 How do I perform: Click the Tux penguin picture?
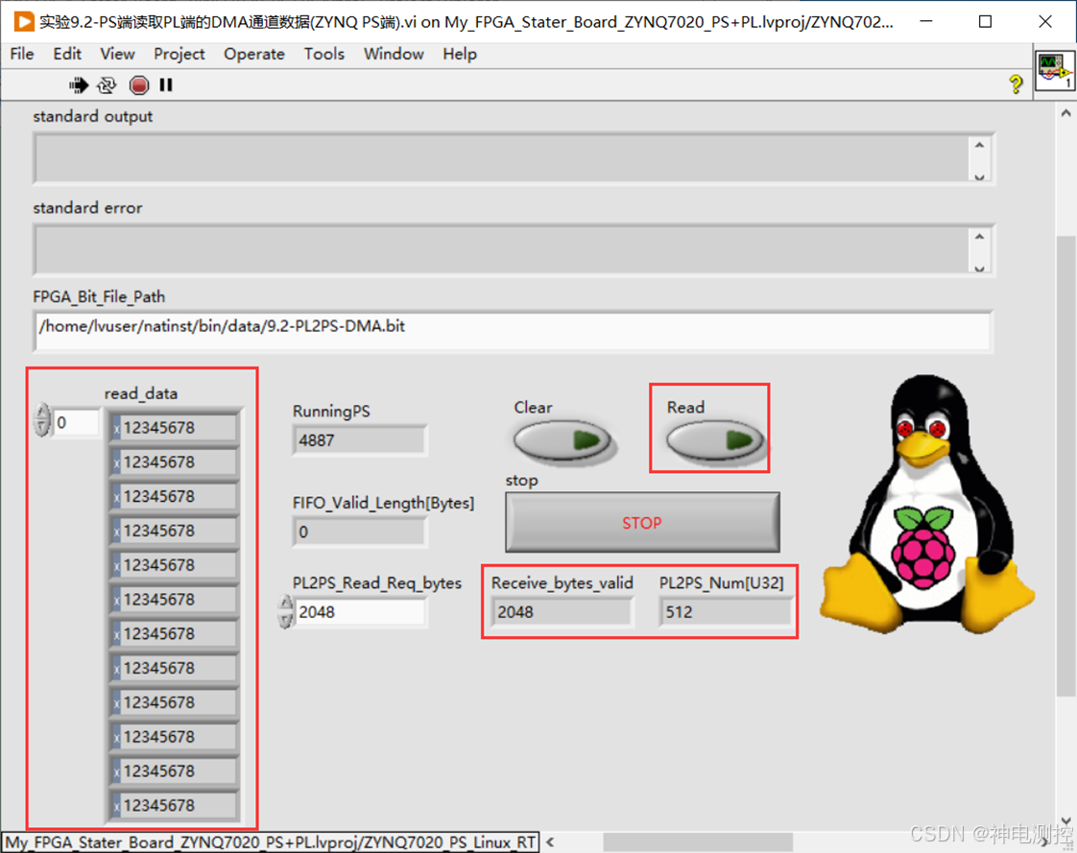pyautogui.click(x=926, y=504)
